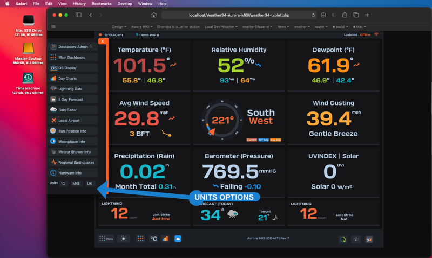Switch units to M/S
Screen dimensions: 432x258
76,183
